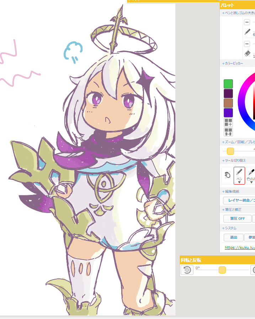Select the 色のみ eyedropper tool
255x319 pixels.
click(x=251, y=176)
